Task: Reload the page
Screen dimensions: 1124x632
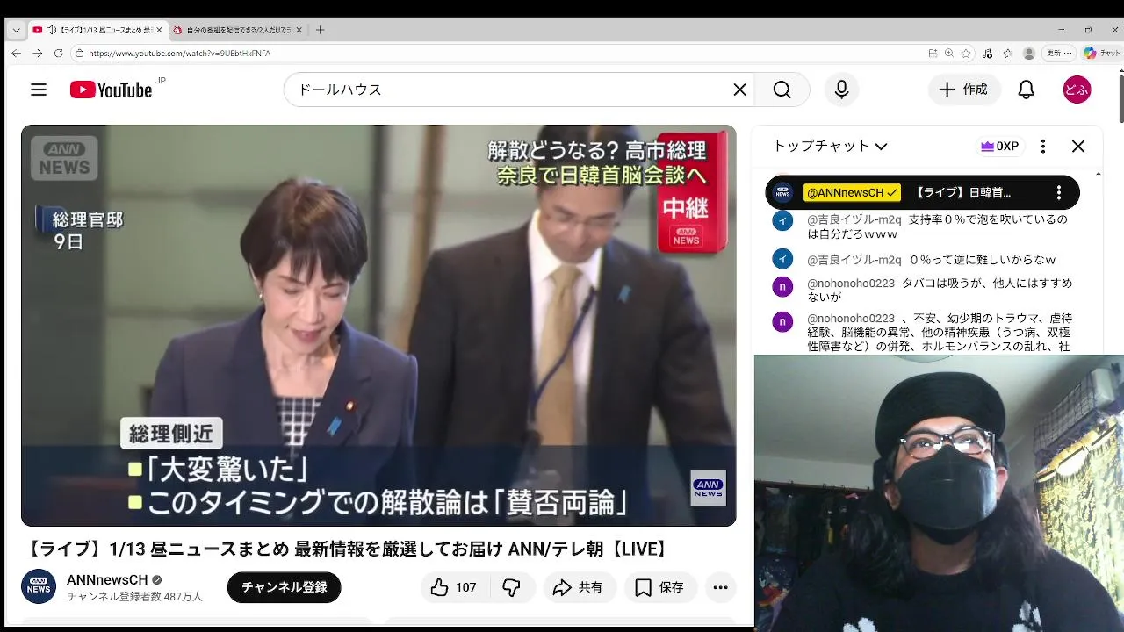Action: 58,53
